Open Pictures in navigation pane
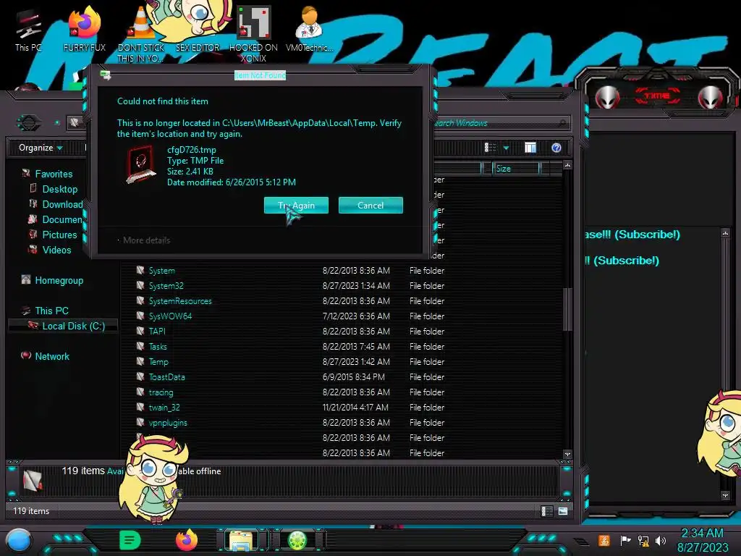The width and height of the screenshot is (741, 556). point(59,235)
